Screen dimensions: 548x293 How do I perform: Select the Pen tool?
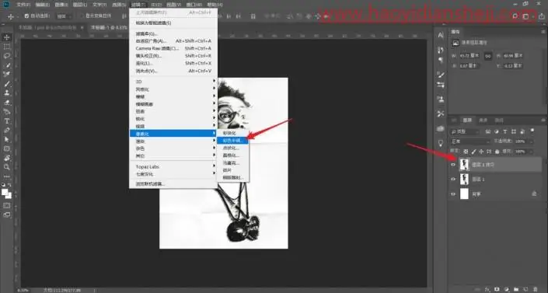point(7,130)
